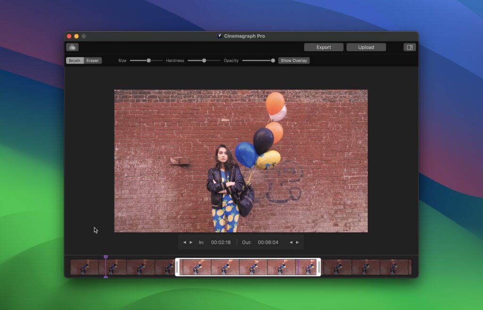Collapse the right panel using the layout icon
Viewport: 483px width, 310px height.
click(409, 47)
